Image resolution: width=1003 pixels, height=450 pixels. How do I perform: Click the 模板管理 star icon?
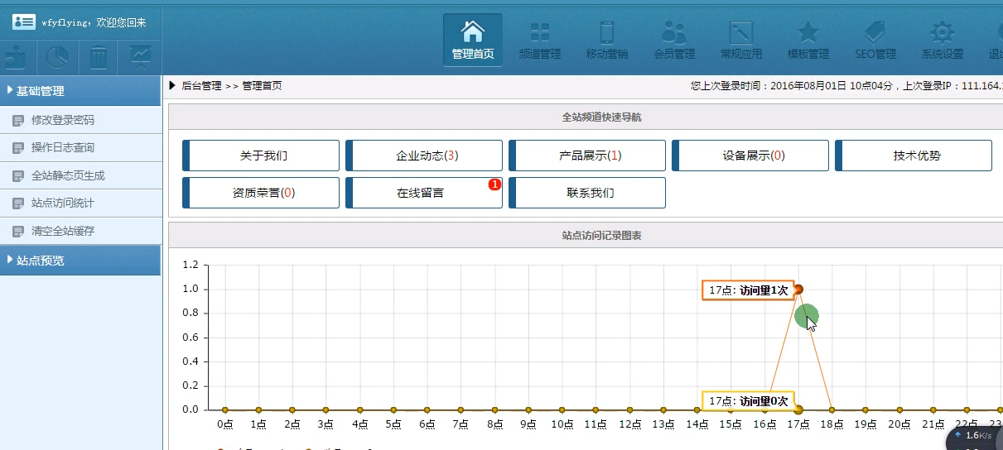tap(808, 33)
